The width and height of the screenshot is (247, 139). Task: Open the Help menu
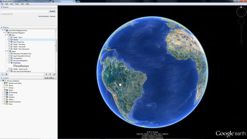[x=27, y=4]
